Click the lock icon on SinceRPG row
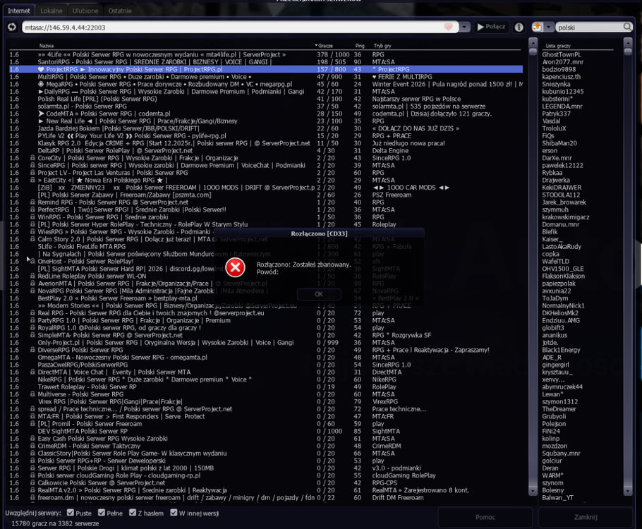Screen dimensions: 642x529 (32, 165)
